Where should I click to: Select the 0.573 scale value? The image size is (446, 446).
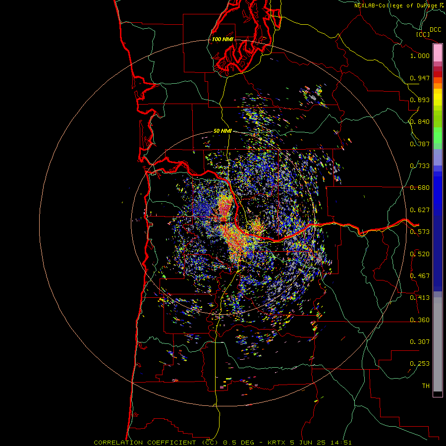[420, 232]
